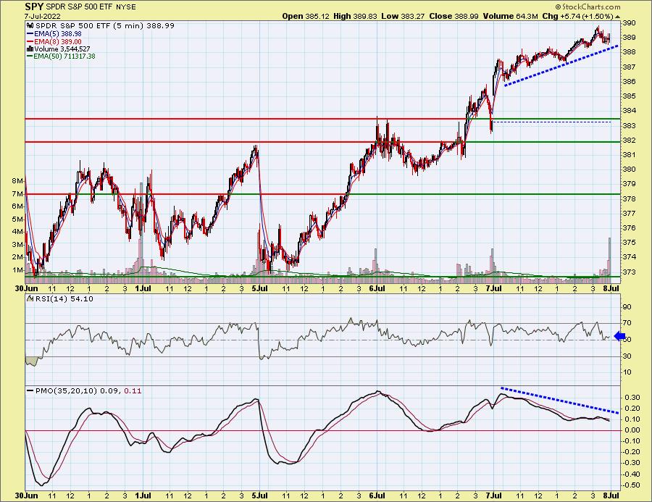
Task: Click the up triangle beside the Chg value
Action: click(617, 17)
